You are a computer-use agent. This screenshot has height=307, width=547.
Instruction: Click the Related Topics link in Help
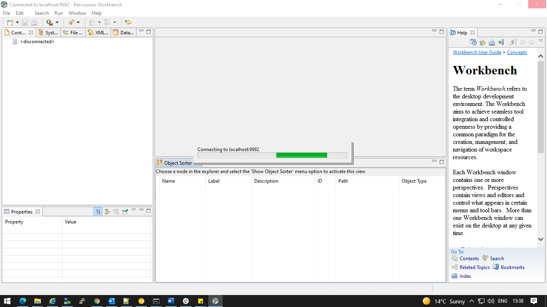pos(474,267)
